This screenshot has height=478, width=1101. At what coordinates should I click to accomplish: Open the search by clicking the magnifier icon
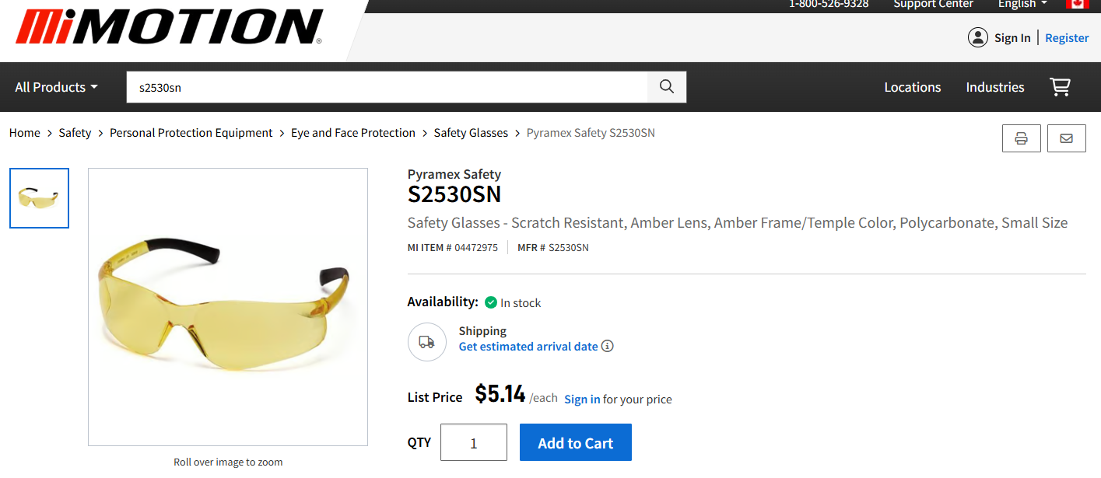click(x=666, y=86)
